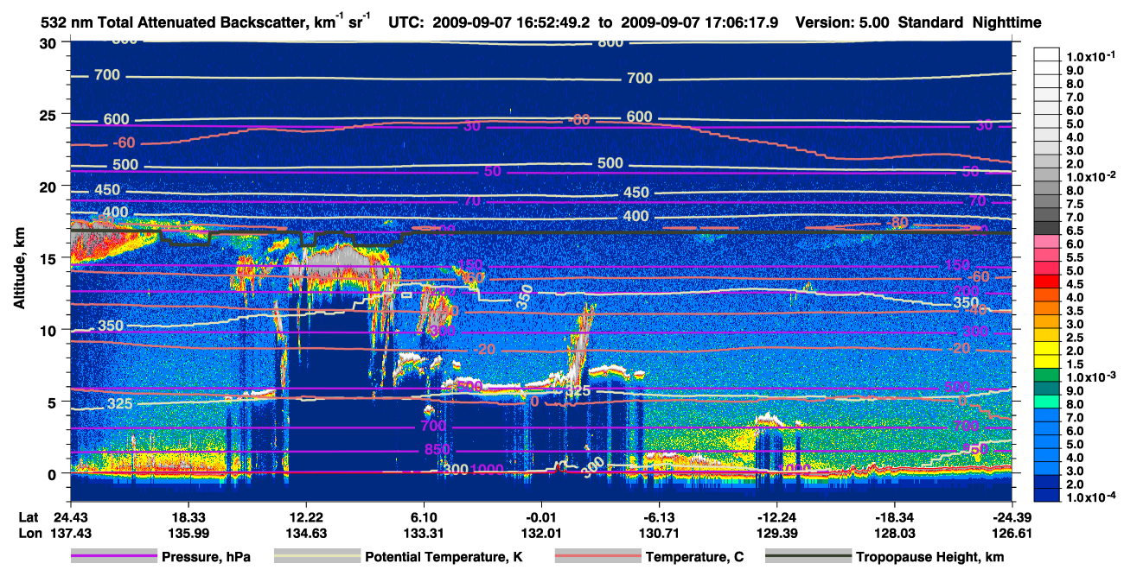The width and height of the screenshot is (1124, 576).
Task: Click the salmon Temperature line legend swatch
Action: pos(597,557)
